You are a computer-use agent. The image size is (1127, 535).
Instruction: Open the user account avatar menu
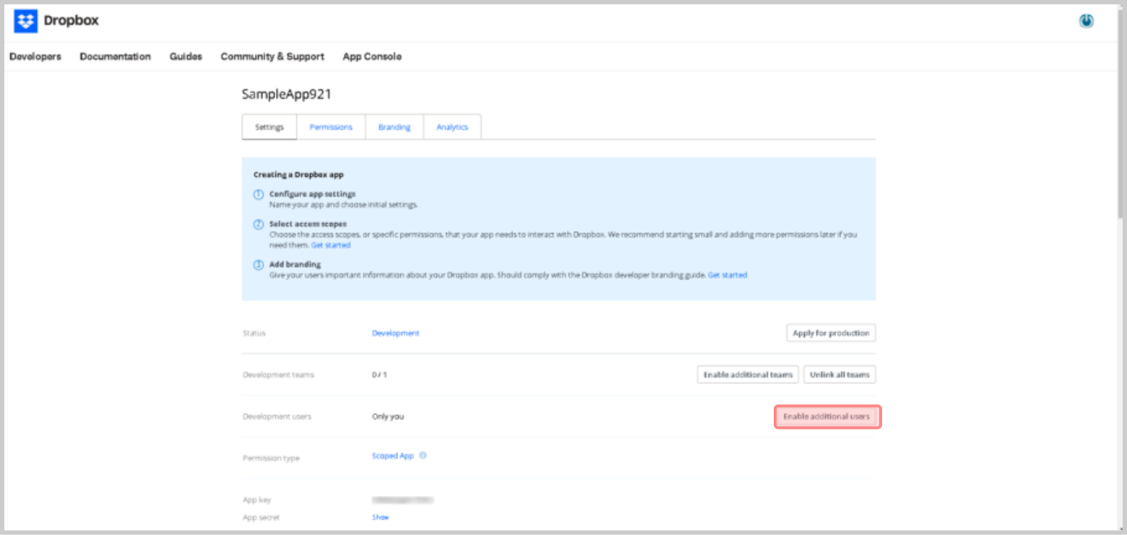point(1086,22)
